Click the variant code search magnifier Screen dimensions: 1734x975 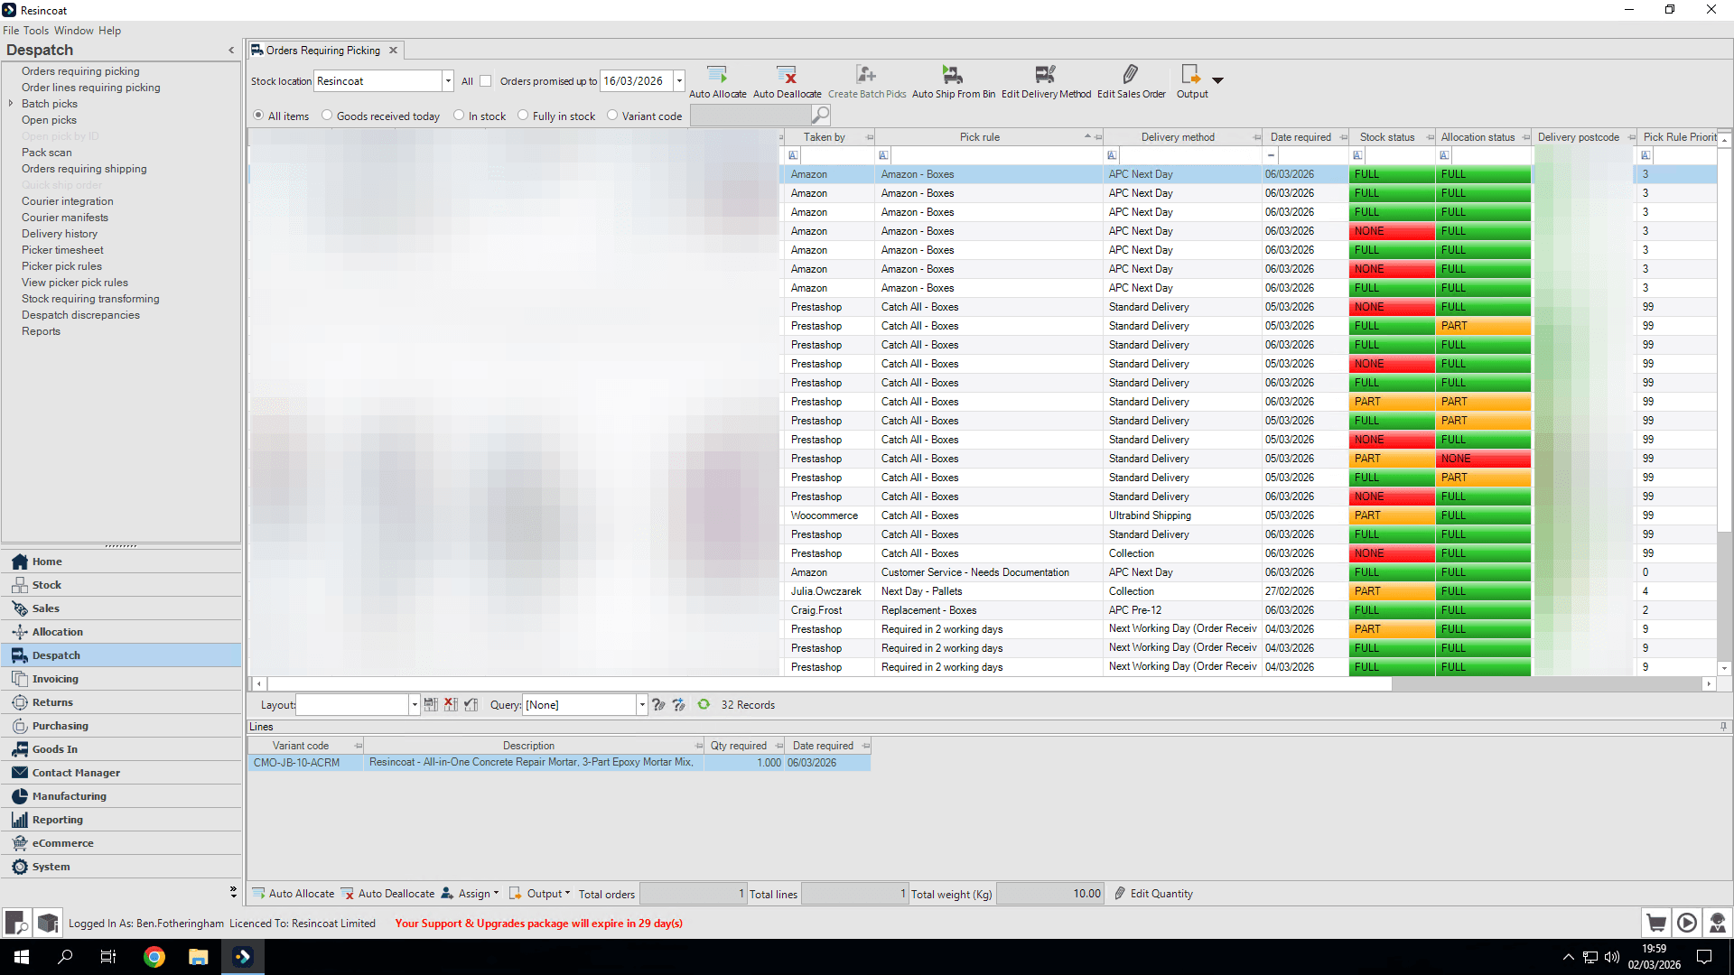point(820,115)
